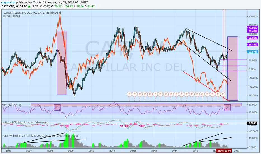Click the 56.23% purple price label

(253, 45)
